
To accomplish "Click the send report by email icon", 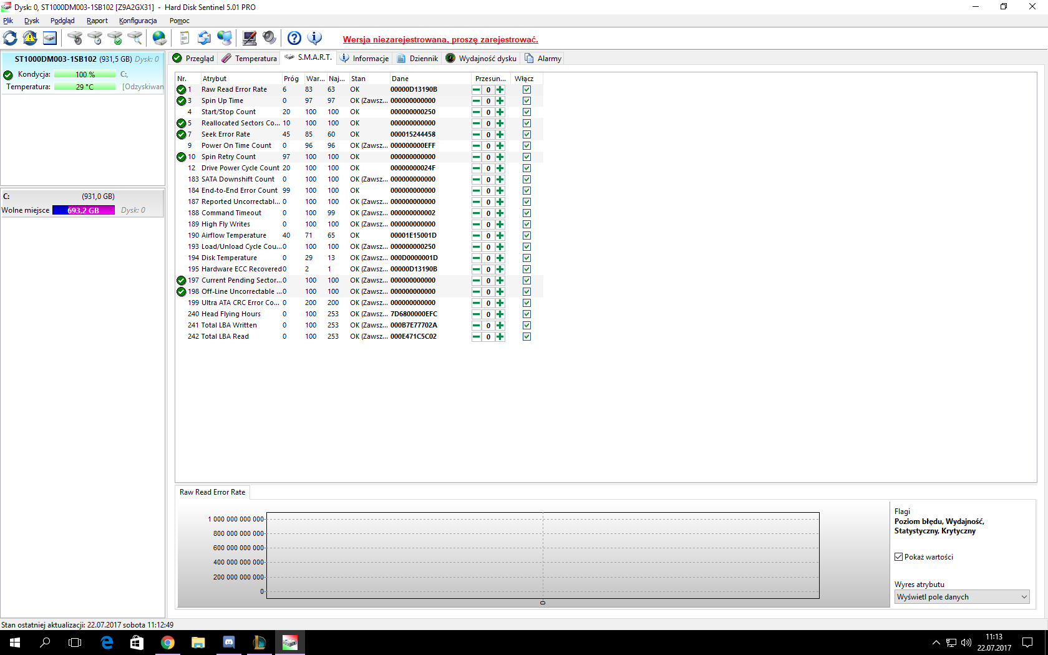I will click(205, 38).
